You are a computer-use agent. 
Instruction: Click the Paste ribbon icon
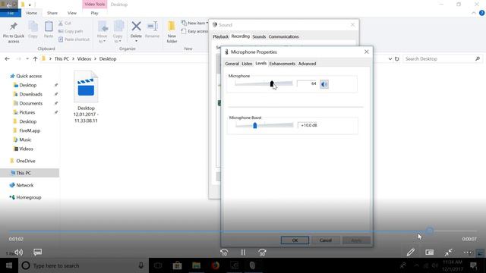click(49, 27)
